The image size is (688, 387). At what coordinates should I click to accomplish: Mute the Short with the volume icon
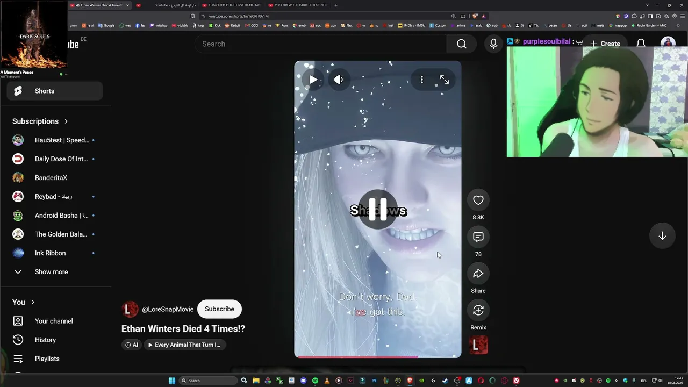(x=339, y=80)
